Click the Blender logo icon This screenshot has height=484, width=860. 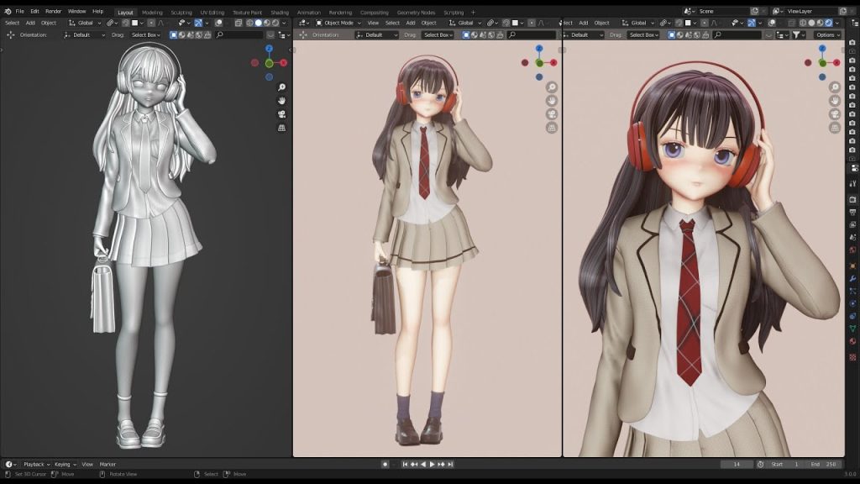pyautogui.click(x=8, y=11)
